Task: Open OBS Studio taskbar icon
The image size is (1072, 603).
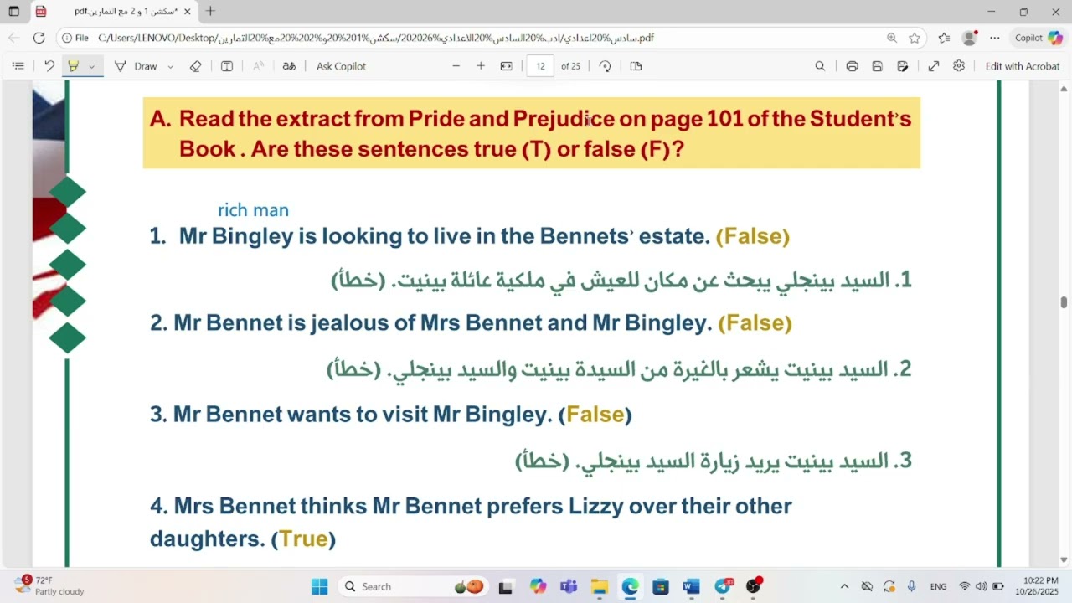Action: (754, 587)
